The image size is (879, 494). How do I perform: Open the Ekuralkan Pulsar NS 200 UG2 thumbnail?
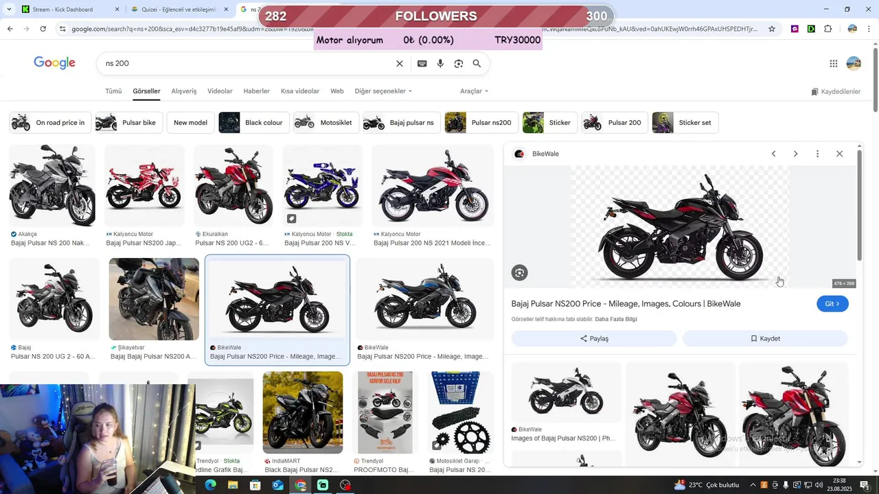(x=234, y=185)
